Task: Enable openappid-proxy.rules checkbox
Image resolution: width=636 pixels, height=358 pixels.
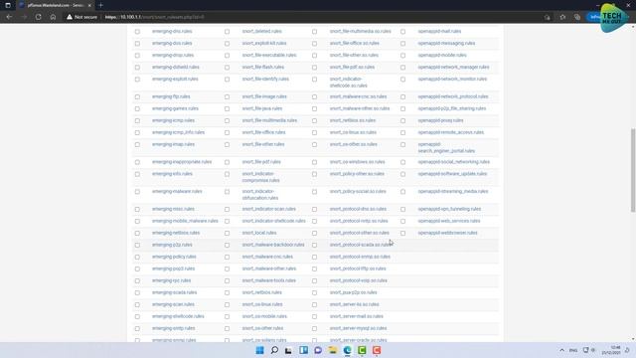Action: [402, 121]
